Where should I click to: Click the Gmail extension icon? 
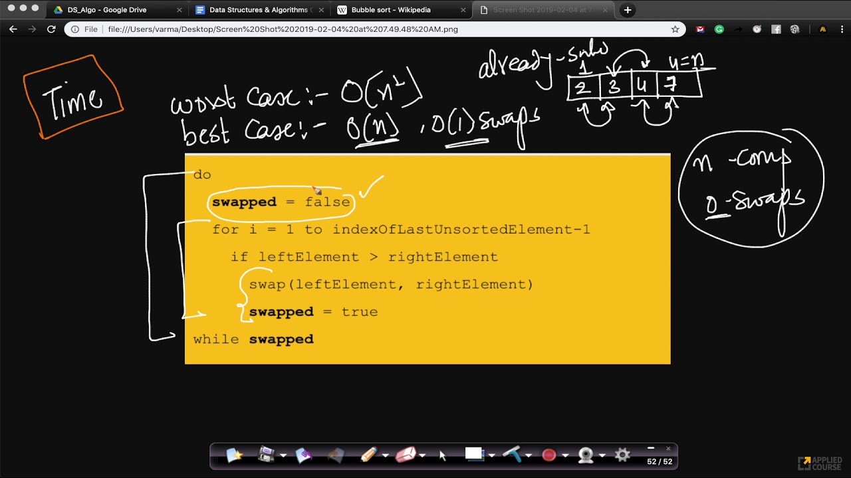700,29
